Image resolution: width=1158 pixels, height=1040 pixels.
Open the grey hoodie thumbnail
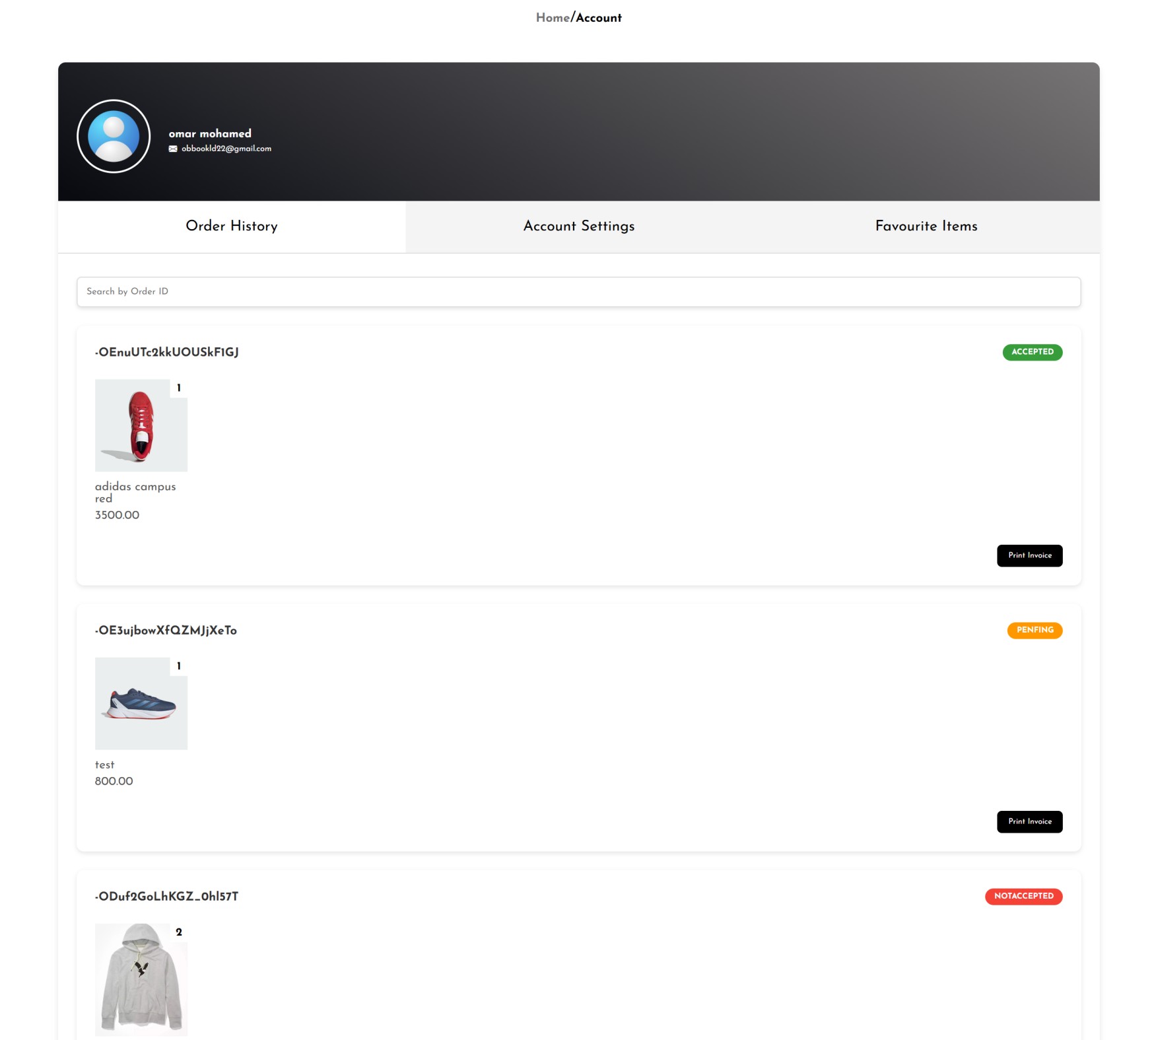[141, 979]
